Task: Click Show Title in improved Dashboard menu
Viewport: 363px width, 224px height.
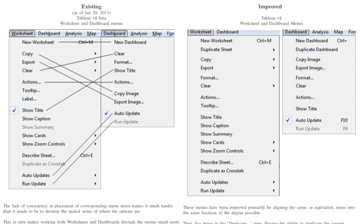Action: point(306,109)
